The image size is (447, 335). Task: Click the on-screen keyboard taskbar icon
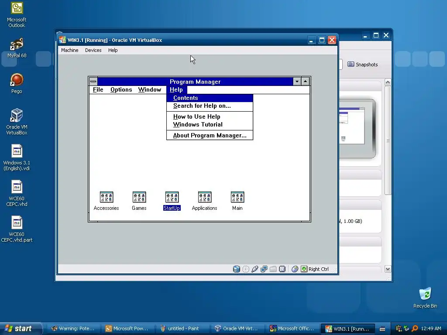[x=382, y=329]
